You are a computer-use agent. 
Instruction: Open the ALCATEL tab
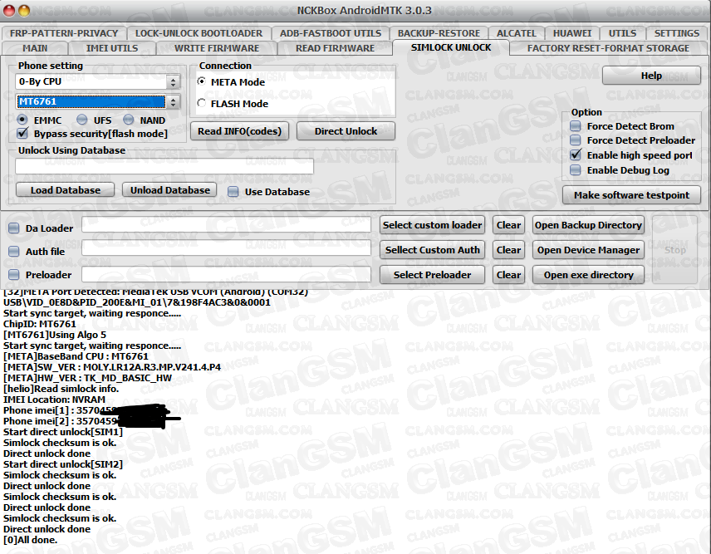tap(516, 33)
